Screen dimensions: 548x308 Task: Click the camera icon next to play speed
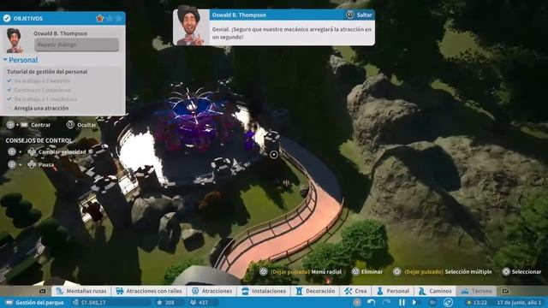click(x=432, y=302)
